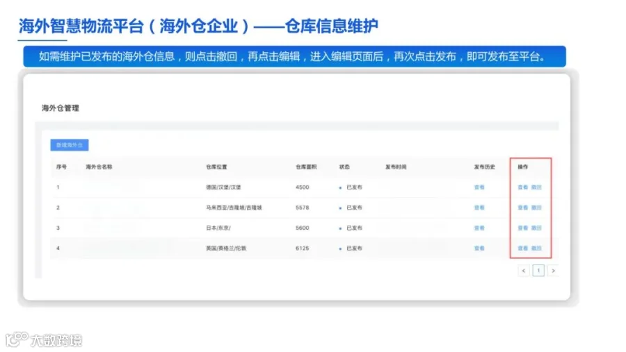Select the 德国/汉堡/汉堡 location cell

(223, 187)
